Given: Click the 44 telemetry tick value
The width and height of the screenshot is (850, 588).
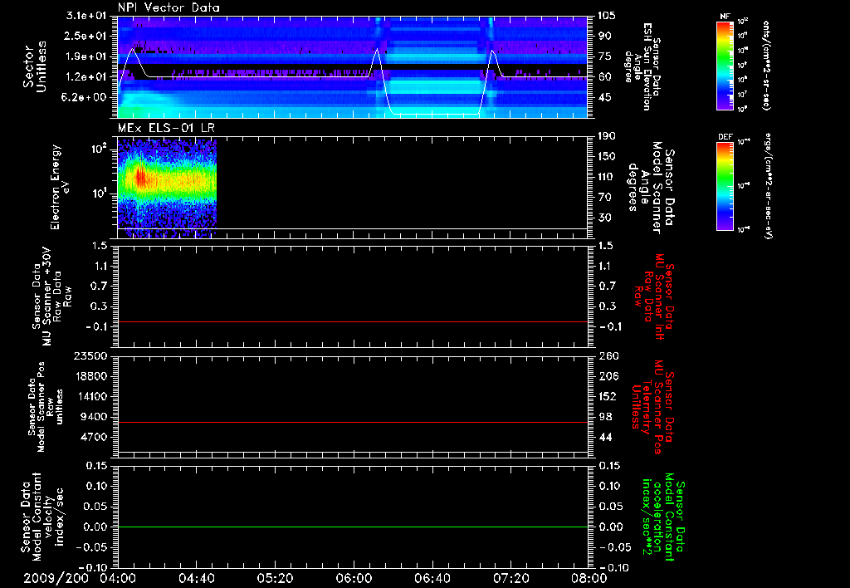Looking at the screenshot, I should [x=604, y=437].
